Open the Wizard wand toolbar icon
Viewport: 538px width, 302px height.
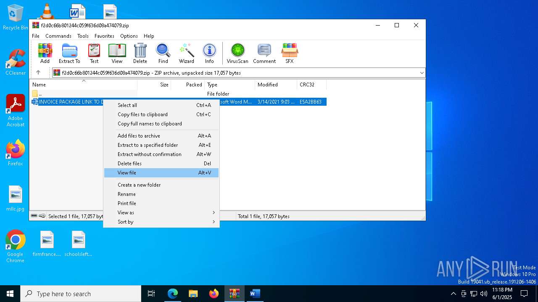186,53
